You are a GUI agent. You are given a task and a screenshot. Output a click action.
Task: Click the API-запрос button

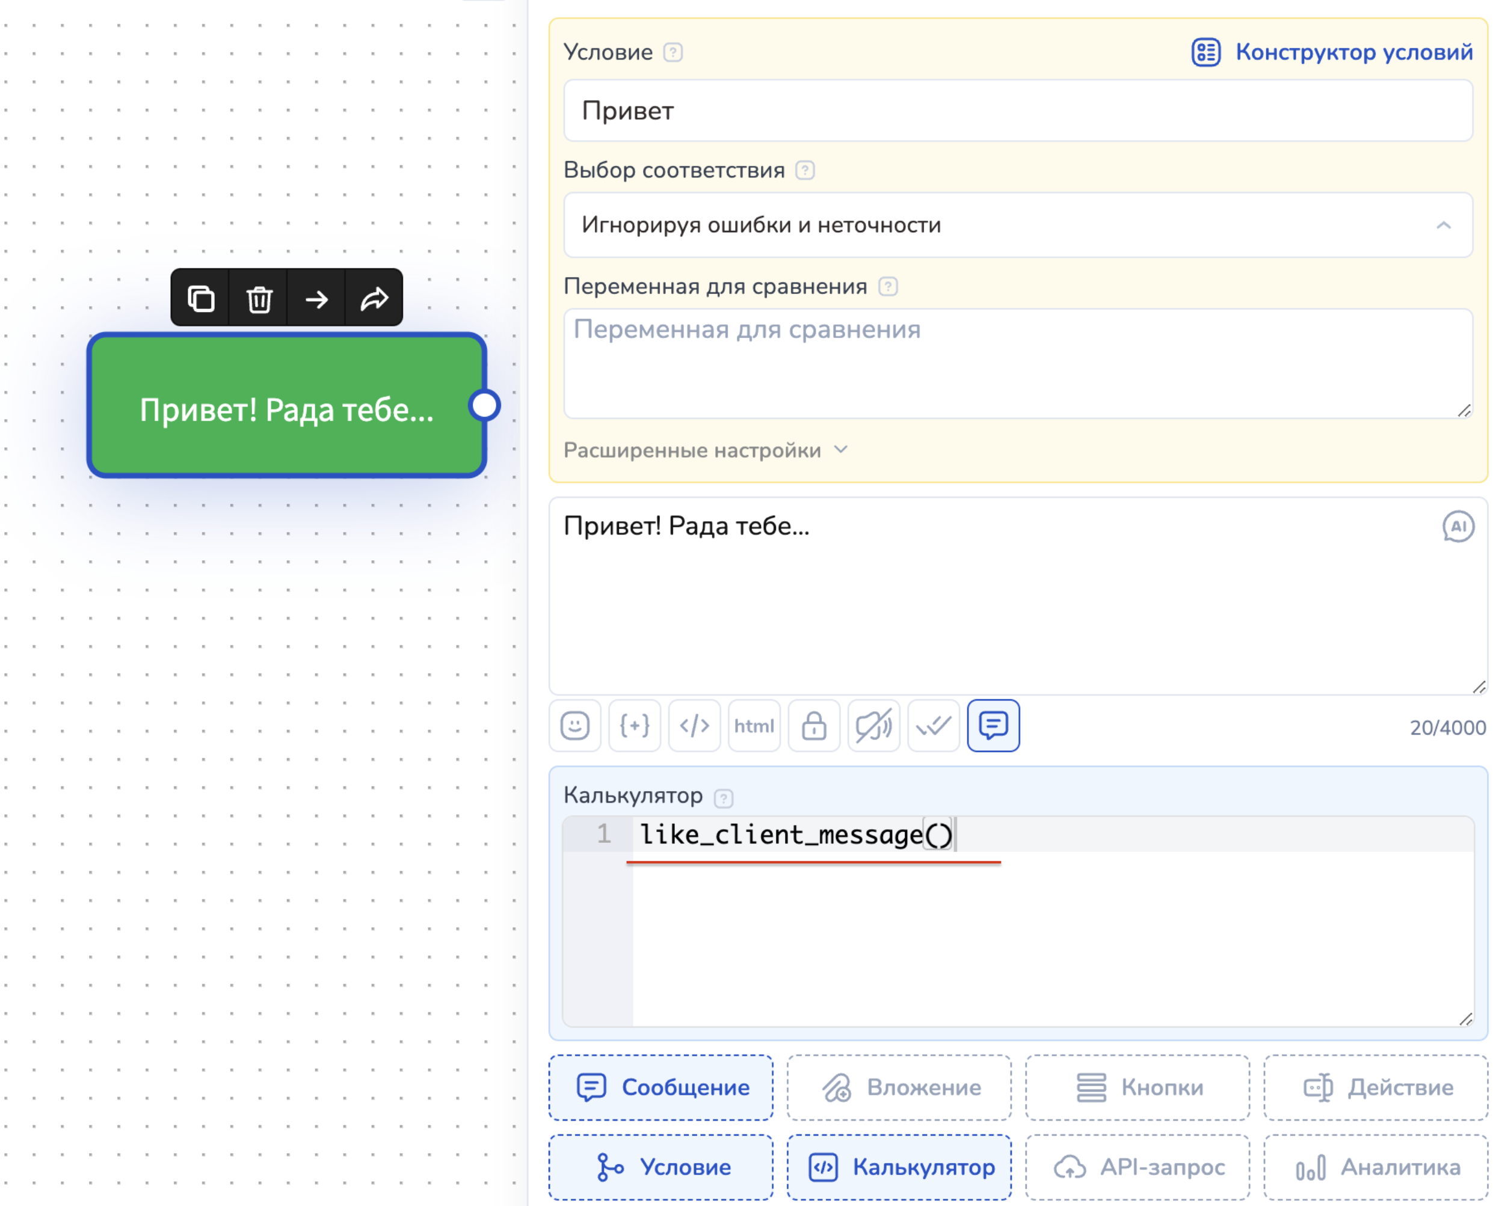point(1138,1167)
